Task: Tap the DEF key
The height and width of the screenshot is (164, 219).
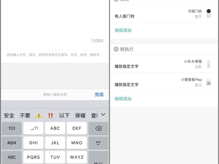Action: coord(77,128)
